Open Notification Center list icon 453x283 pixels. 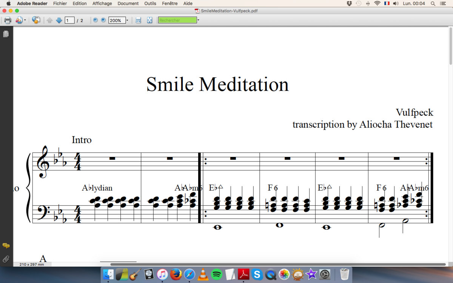pos(443,3)
